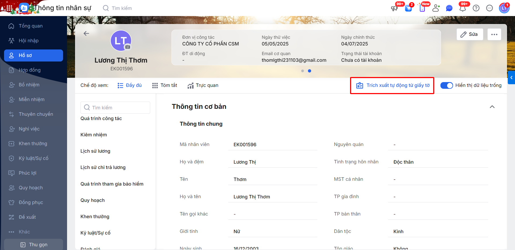Select the first carousel dot

click(x=303, y=71)
